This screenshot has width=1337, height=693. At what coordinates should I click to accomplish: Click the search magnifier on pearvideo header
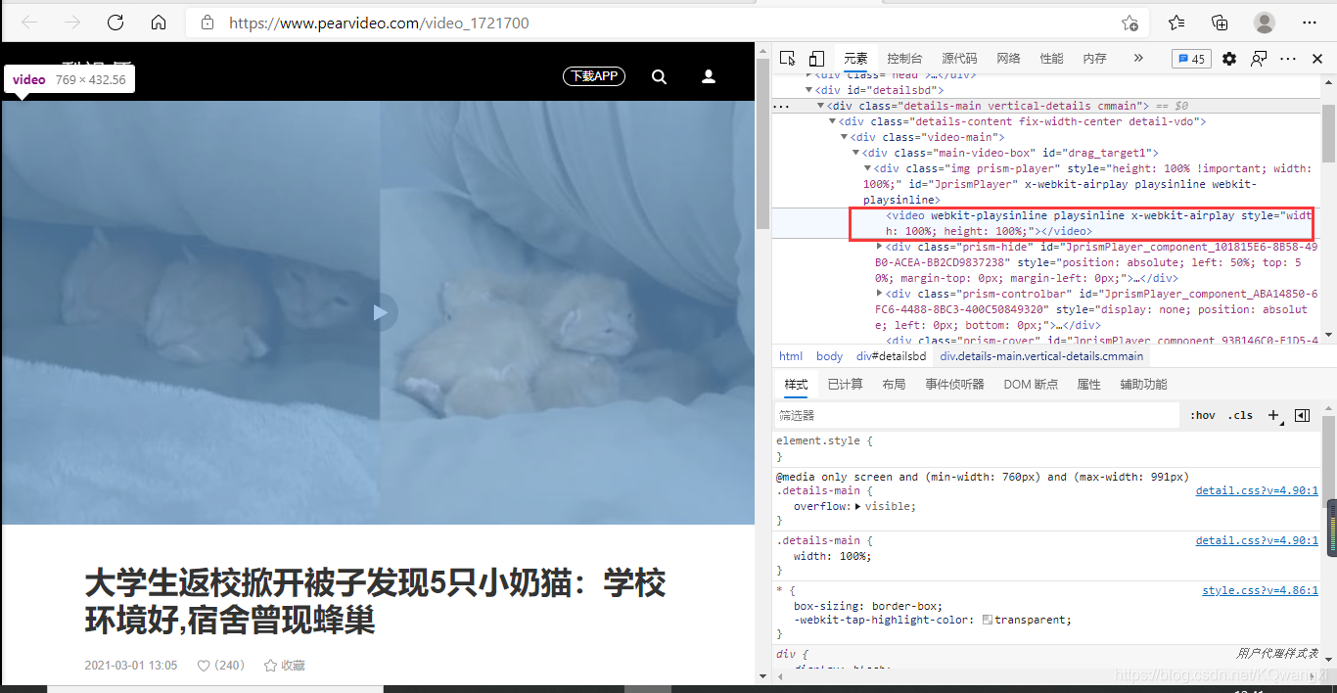[x=660, y=76]
